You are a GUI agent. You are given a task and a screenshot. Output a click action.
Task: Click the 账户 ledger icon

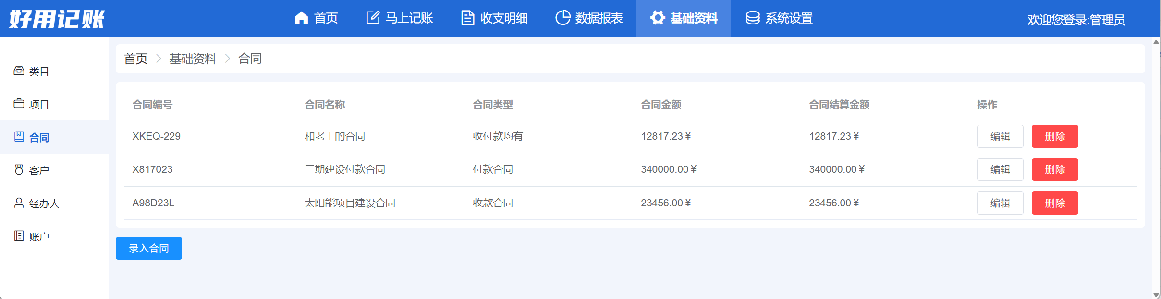tap(19, 236)
